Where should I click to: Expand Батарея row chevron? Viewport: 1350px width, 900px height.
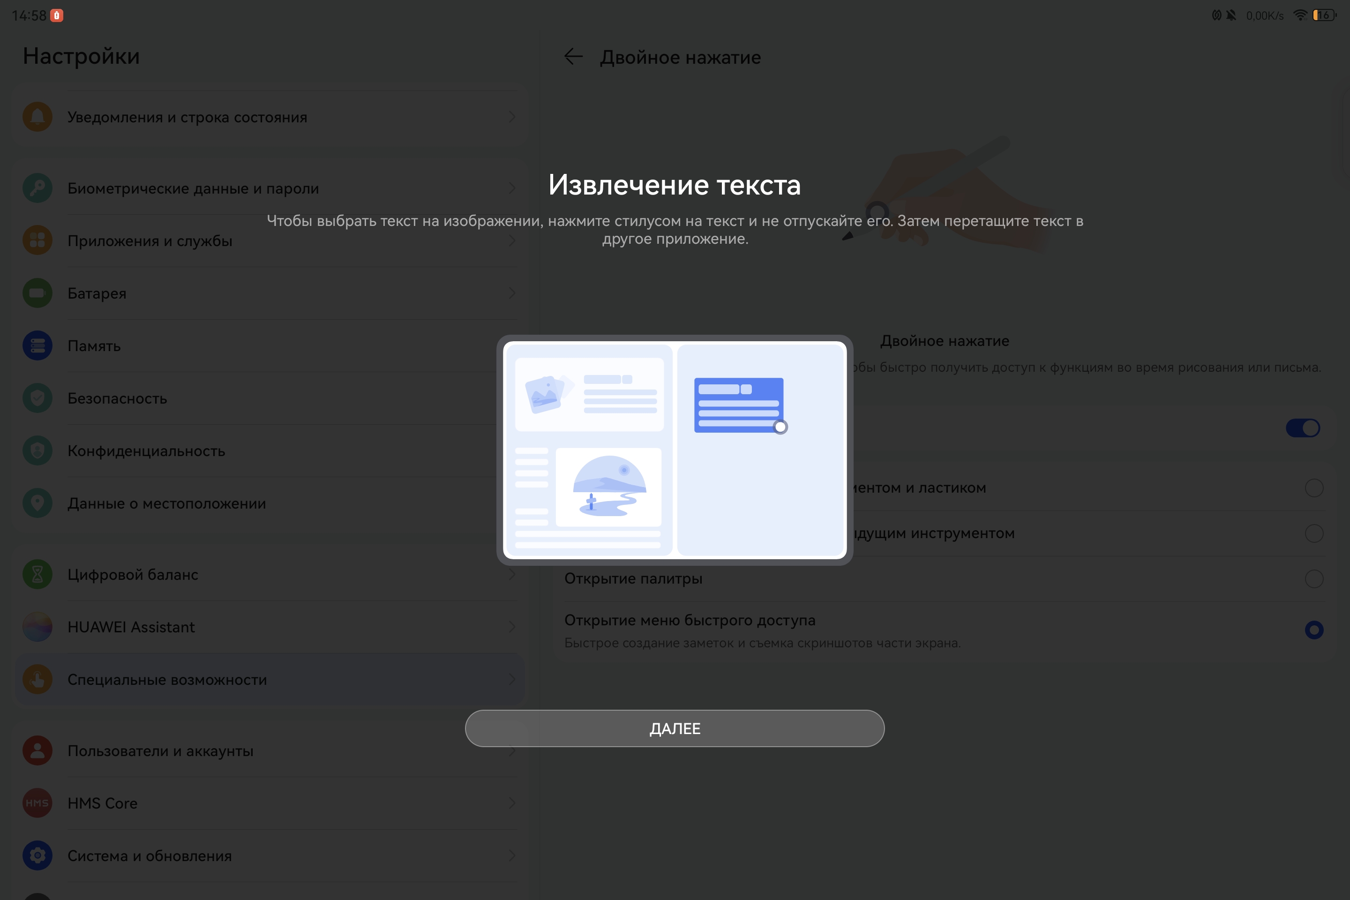(x=512, y=293)
